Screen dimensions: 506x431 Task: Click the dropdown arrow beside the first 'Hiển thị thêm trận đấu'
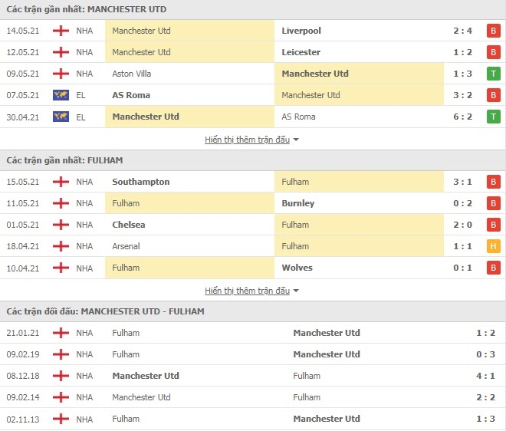(x=296, y=140)
